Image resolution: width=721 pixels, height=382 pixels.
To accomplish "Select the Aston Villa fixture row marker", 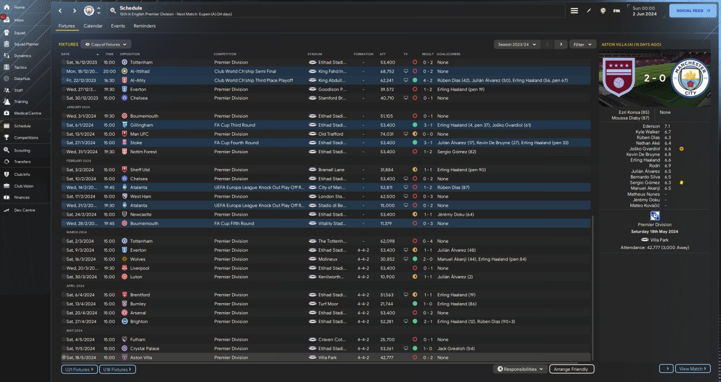I will pyautogui.click(x=64, y=357).
